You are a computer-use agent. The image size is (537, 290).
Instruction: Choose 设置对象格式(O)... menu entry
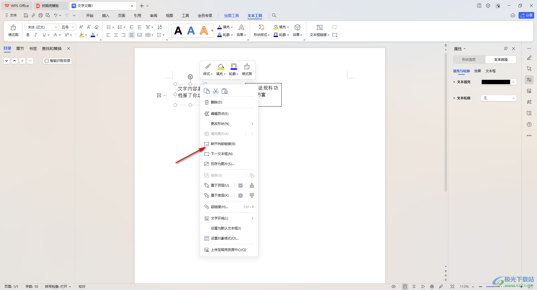click(x=229, y=238)
